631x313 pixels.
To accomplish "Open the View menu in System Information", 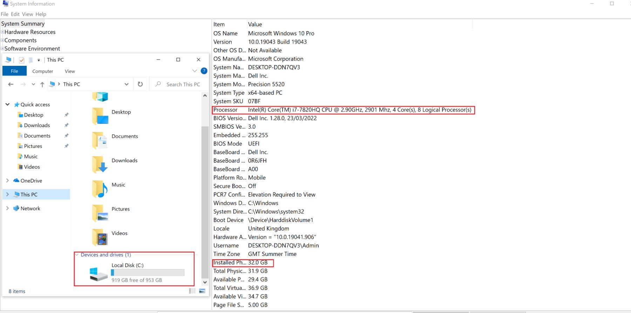I will click(x=27, y=14).
